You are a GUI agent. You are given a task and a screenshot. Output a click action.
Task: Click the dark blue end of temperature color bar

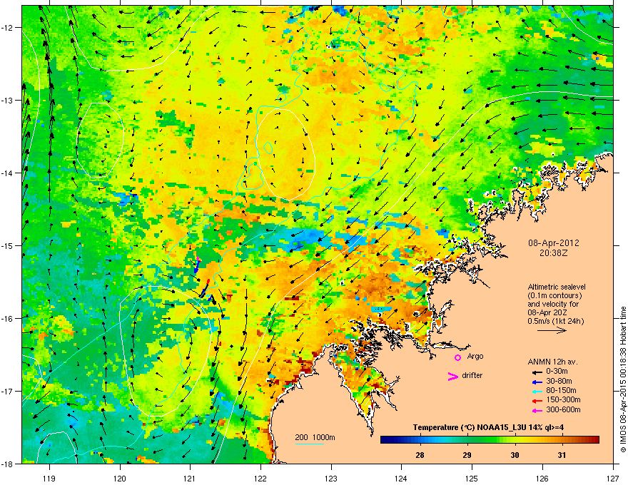(385, 439)
